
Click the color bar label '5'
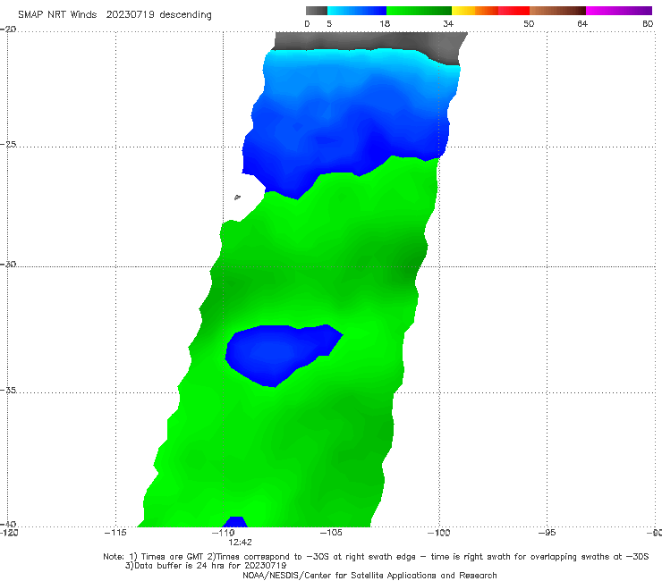[x=329, y=23]
